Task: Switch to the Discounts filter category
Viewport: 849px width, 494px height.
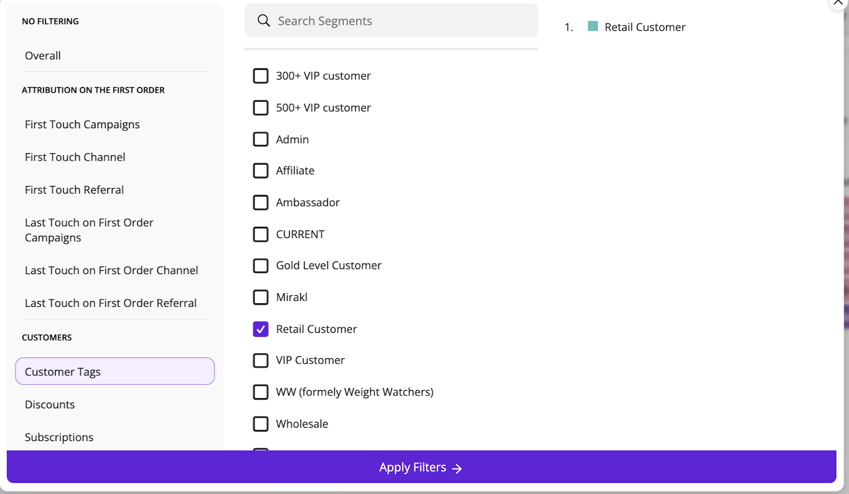Action: pos(50,404)
